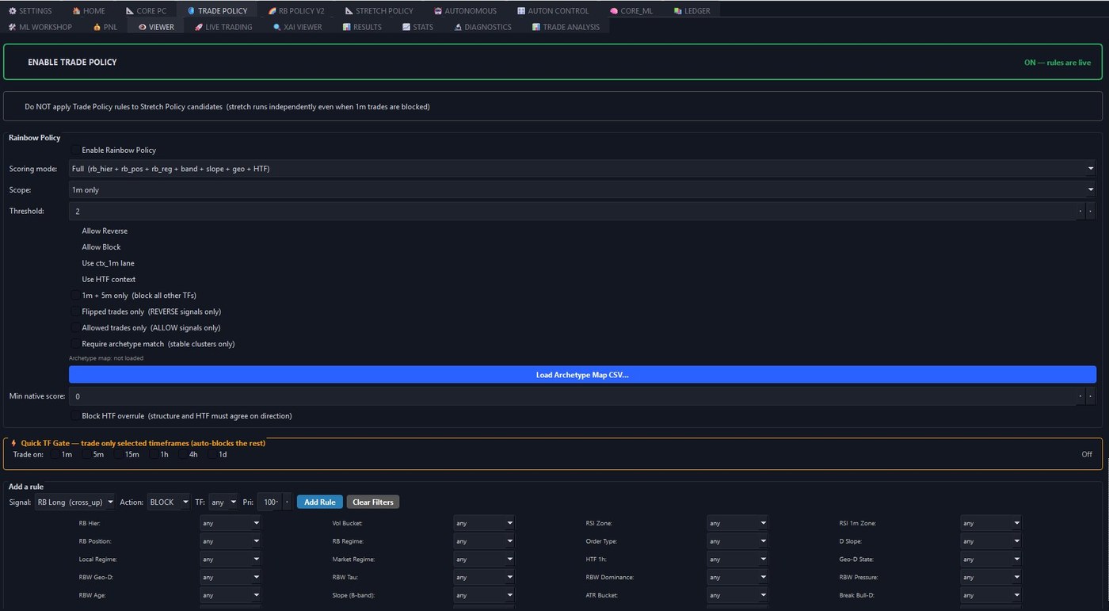Screen dimensions: 1109x611
Task: Open the Geo-D State dropdown
Action: coord(991,559)
